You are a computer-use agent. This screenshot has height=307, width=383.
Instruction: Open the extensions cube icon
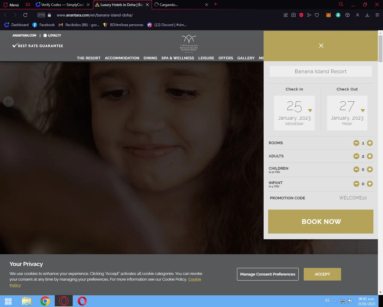(x=347, y=15)
